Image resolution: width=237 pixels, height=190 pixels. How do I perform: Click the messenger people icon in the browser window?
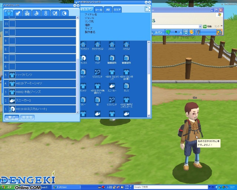coord(154,20)
